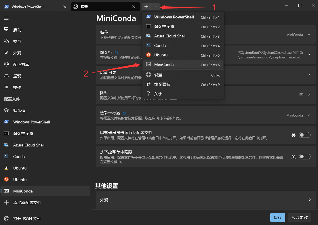Click the orange Ubuntu icon in sidebar
Image resolution: width=318 pixels, height=225 pixels.
(6, 179)
